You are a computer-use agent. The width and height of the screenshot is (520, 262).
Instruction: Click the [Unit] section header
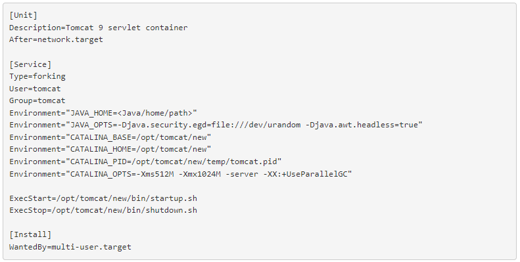pyautogui.click(x=23, y=15)
